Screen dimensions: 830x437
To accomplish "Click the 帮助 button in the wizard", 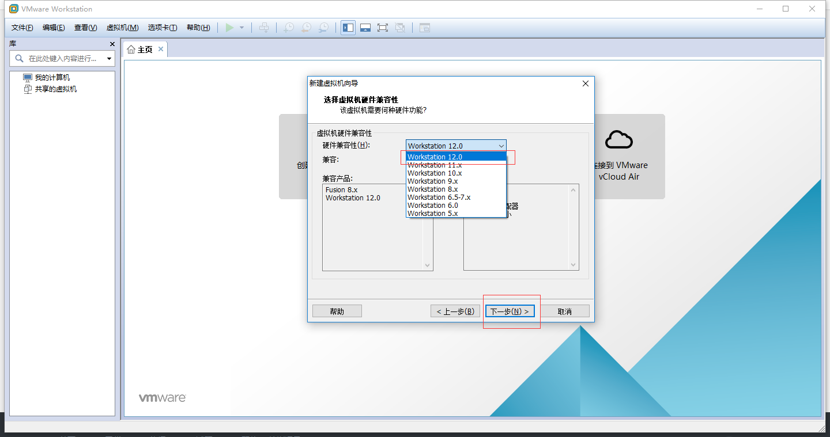I will [337, 311].
